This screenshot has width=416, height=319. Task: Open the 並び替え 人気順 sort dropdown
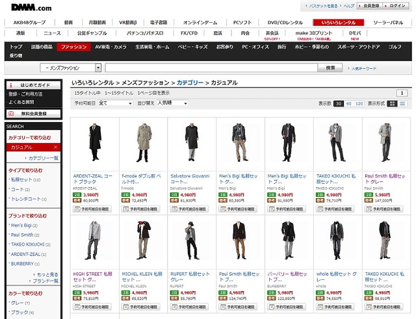coord(172,103)
